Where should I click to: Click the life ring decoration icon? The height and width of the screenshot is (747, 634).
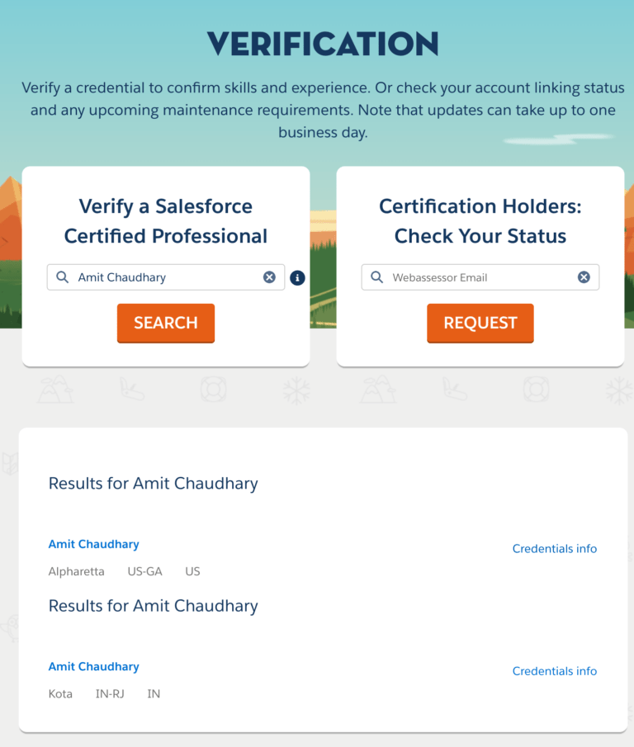pyautogui.click(x=214, y=390)
